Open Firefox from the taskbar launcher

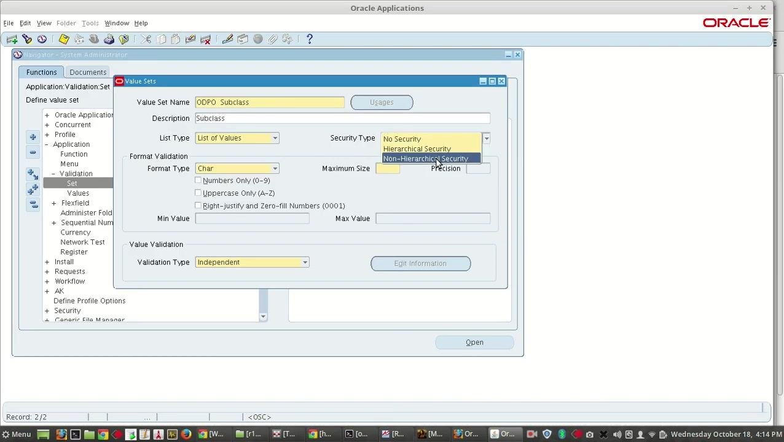[186, 434]
